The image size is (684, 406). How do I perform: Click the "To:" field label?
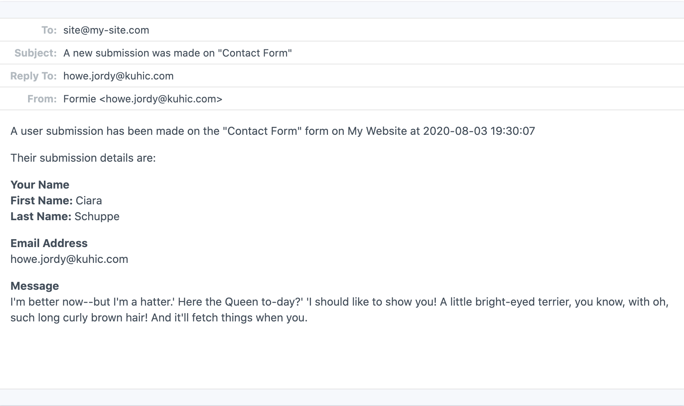point(49,30)
